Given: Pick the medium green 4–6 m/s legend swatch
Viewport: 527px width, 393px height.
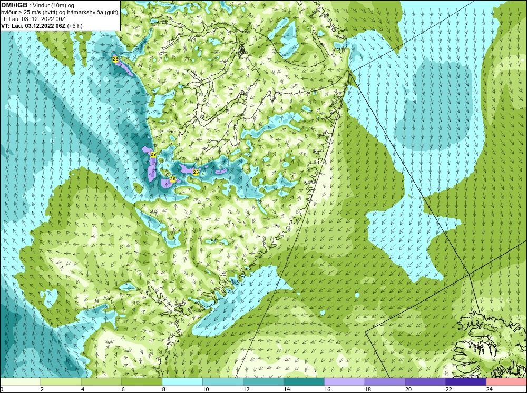Looking at the screenshot, I should point(101,382).
